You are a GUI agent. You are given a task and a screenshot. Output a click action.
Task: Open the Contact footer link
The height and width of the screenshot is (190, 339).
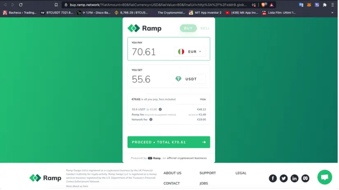coord(171,183)
